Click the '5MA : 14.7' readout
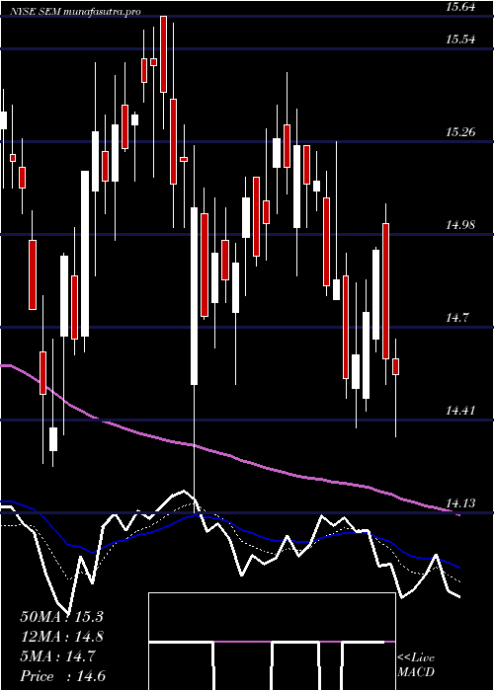Viewport: 494px width, 691px height. tap(58, 656)
